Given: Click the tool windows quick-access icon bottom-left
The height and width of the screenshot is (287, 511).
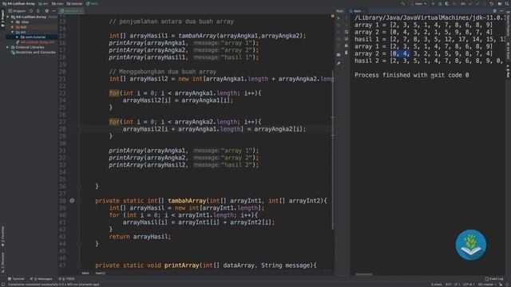Looking at the screenshot, I should [3, 285].
